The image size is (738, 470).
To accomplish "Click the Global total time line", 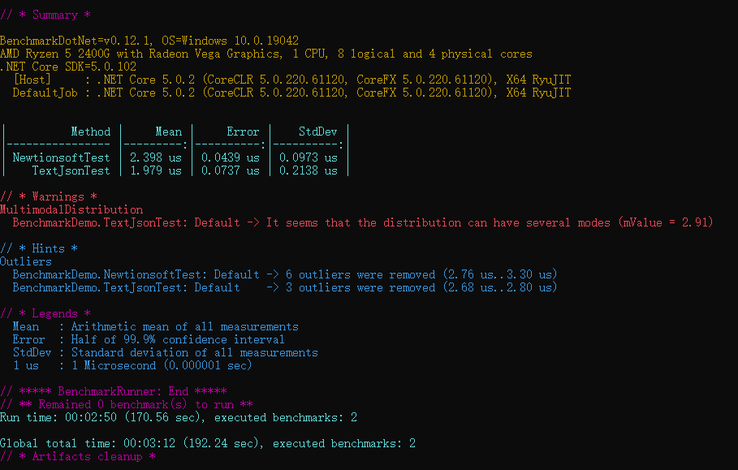I will coord(208,443).
